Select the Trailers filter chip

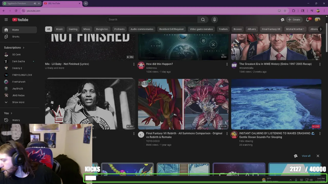tap(223, 29)
